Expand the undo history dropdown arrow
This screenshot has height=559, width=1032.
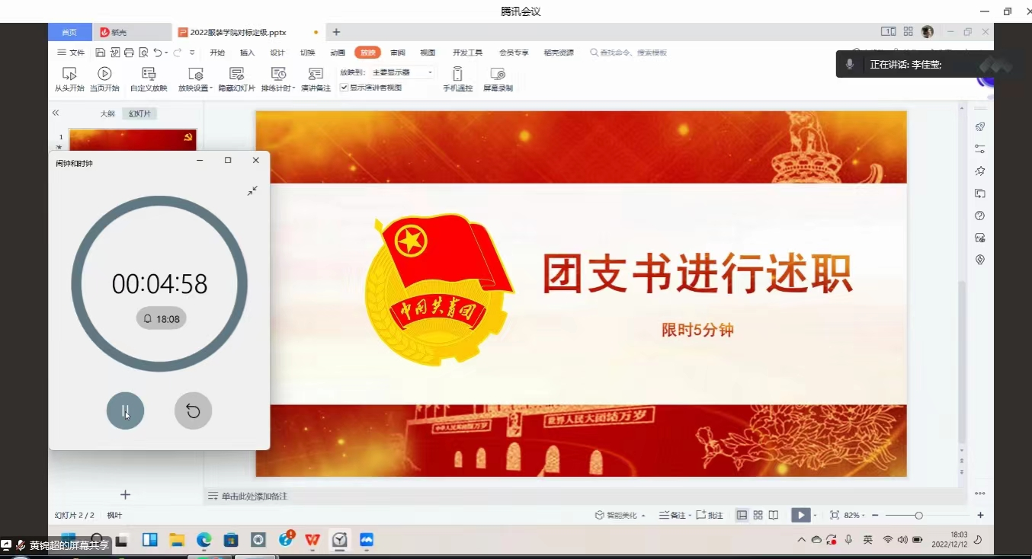167,53
